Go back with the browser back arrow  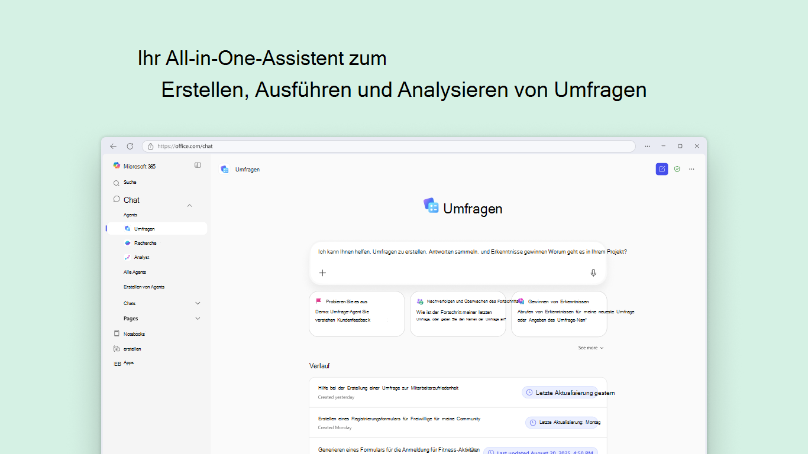tap(113, 146)
